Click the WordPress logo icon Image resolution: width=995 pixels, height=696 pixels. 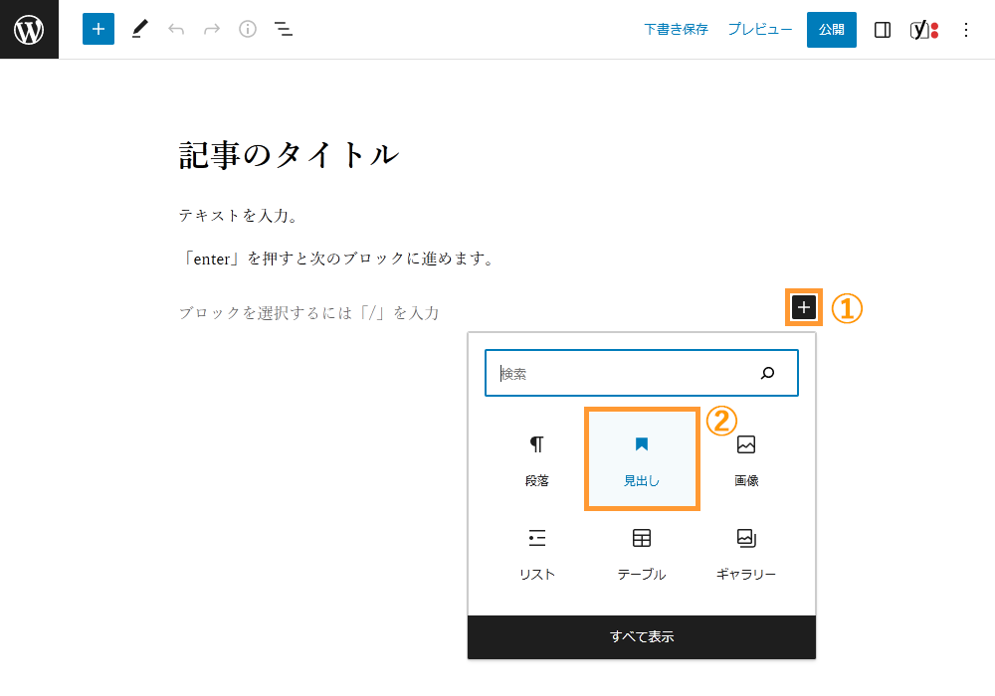tap(29, 29)
